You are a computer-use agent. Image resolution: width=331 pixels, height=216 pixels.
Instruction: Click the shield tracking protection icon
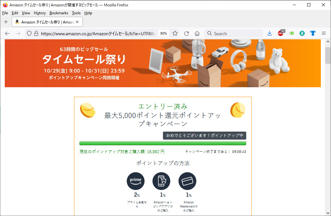pos(29,33)
